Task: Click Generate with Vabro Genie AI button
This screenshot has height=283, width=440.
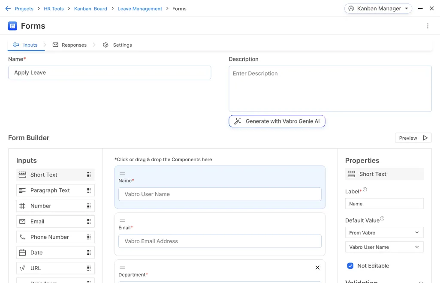Action: click(277, 121)
